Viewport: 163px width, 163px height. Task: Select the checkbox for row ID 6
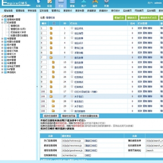tap(72, 52)
